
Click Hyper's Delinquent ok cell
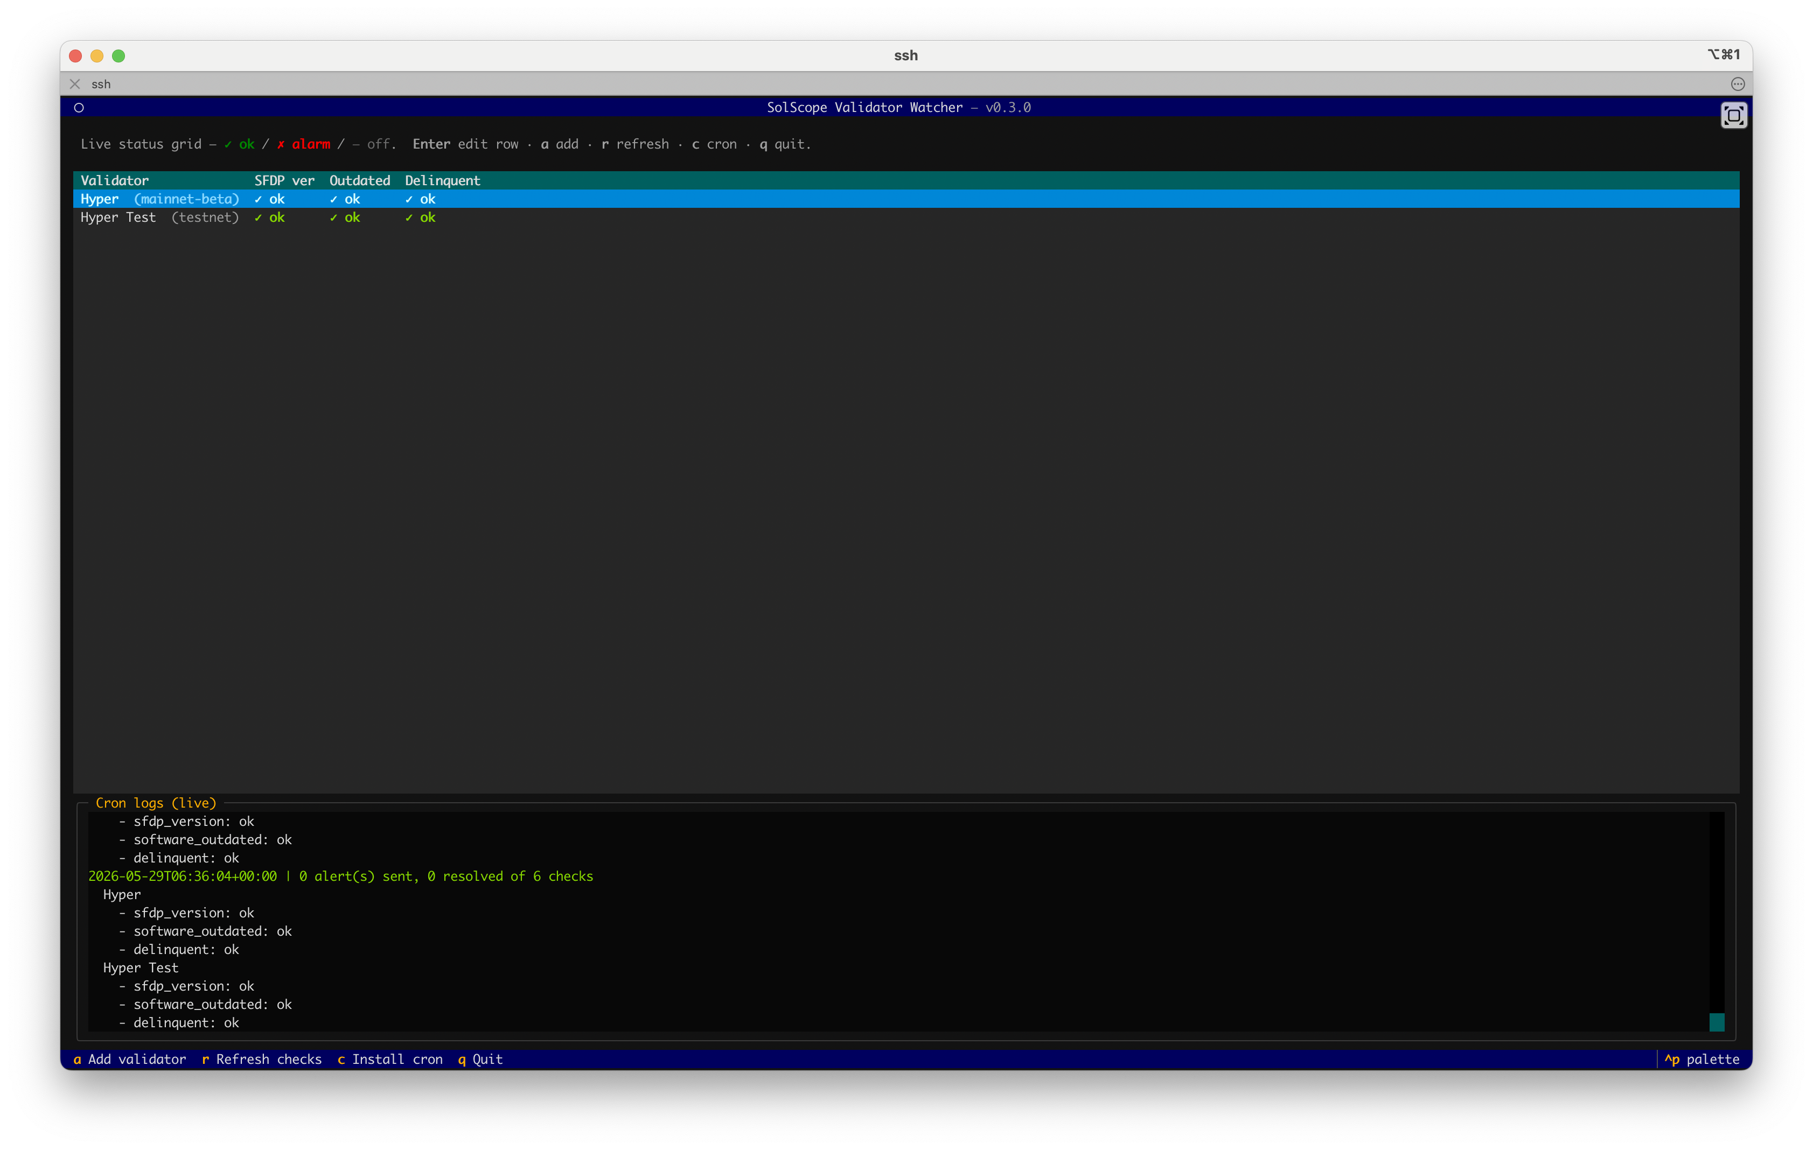pyautogui.click(x=420, y=199)
